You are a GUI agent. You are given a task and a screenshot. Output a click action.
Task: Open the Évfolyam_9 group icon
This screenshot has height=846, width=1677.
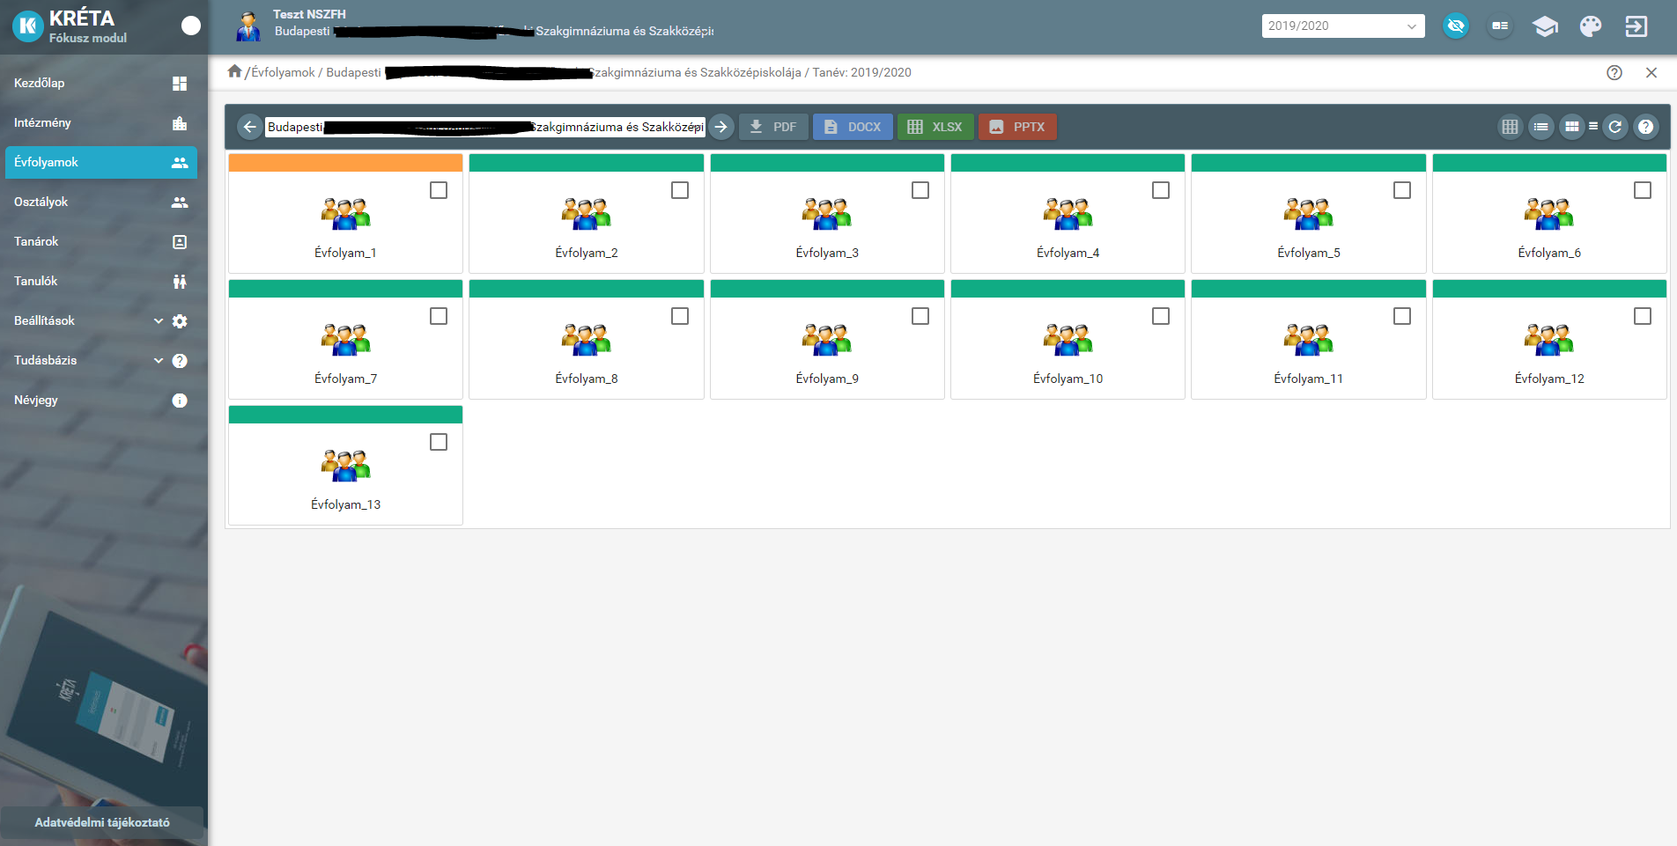(827, 339)
